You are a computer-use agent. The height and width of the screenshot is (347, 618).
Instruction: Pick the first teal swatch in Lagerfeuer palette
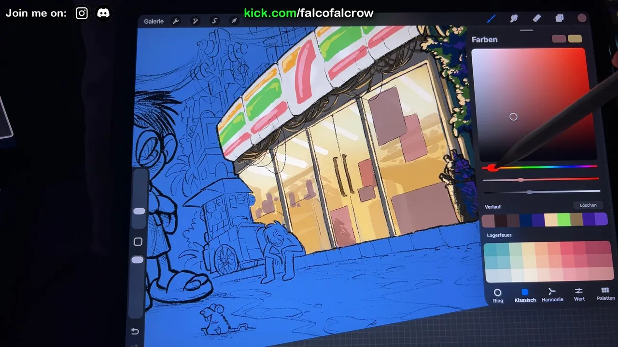click(490, 250)
